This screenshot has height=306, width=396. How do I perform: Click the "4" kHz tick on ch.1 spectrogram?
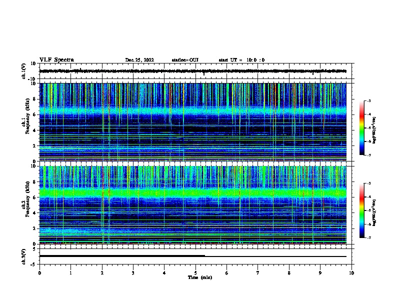(x=35, y=130)
